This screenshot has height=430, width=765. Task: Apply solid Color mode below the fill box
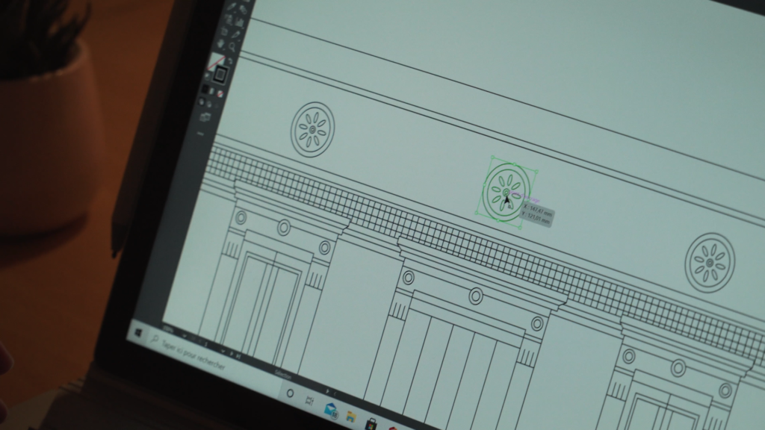pos(205,90)
